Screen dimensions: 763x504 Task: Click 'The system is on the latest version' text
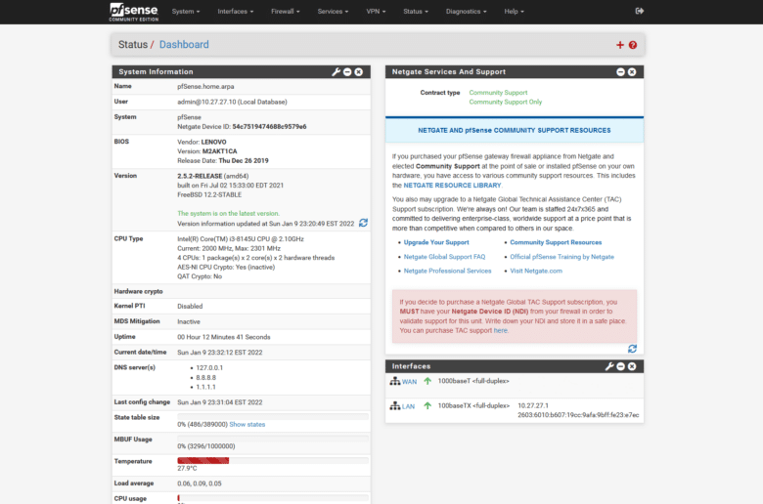228,213
